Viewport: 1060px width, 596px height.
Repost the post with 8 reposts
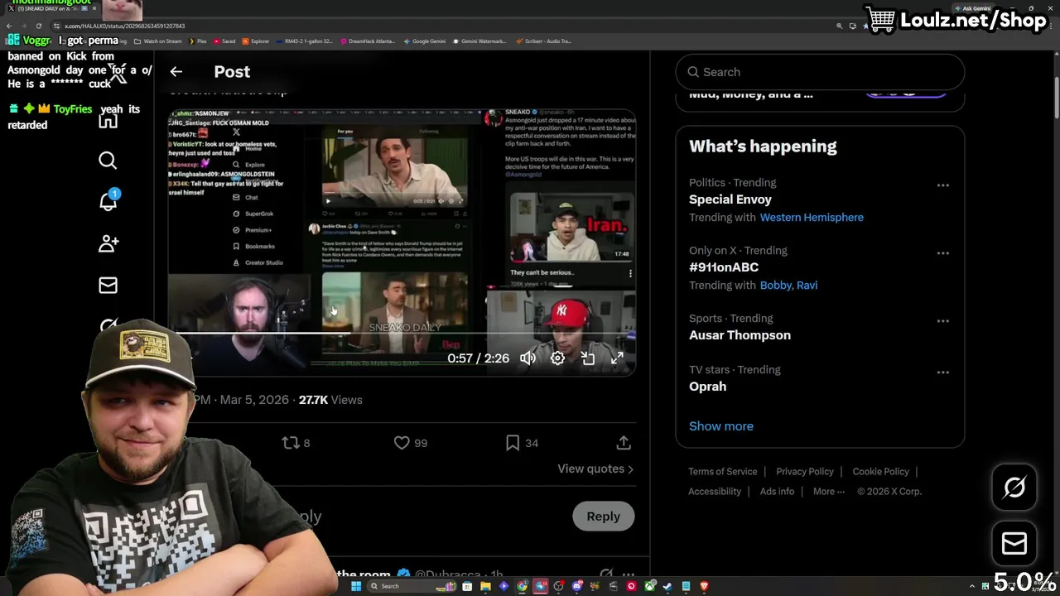point(296,443)
